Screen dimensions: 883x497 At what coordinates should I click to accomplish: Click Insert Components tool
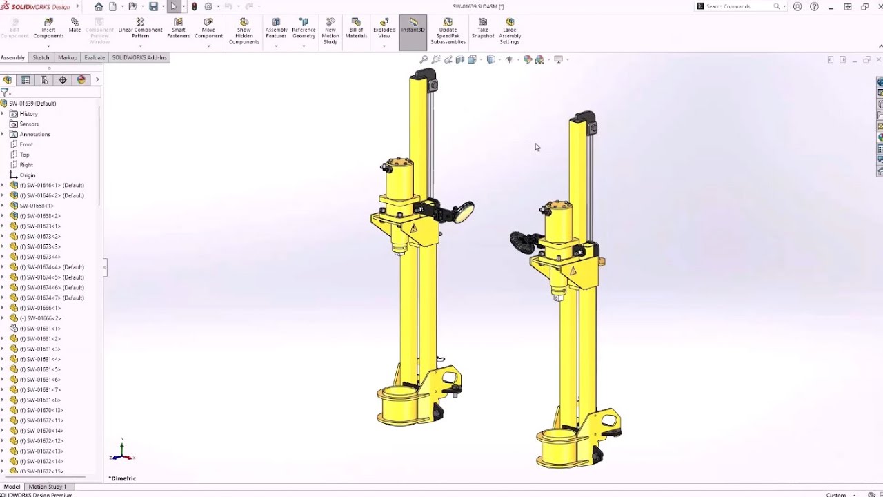[x=48, y=28]
